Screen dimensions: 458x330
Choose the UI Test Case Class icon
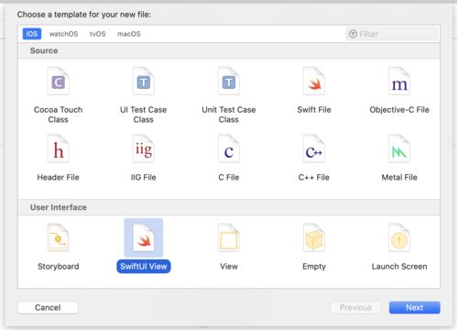[x=144, y=81]
